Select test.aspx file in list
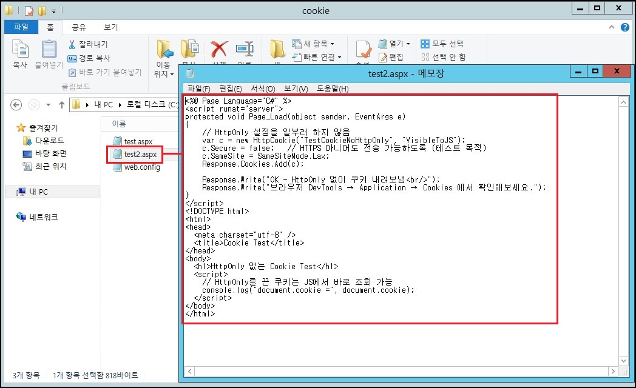This screenshot has height=388, width=636. (133, 141)
